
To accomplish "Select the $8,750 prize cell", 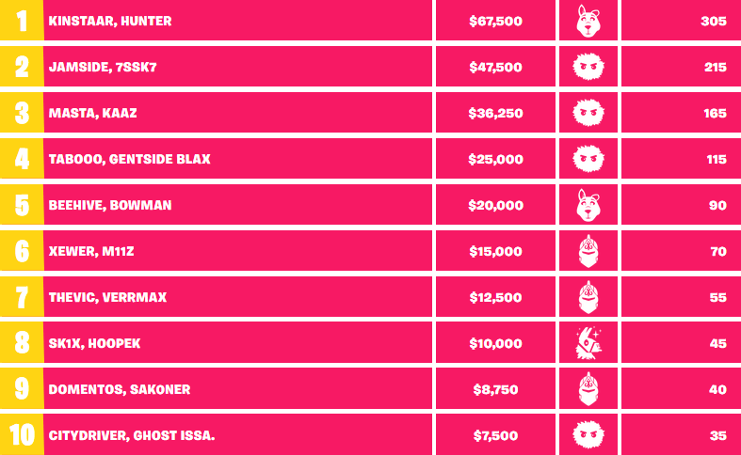I will 495,389.
